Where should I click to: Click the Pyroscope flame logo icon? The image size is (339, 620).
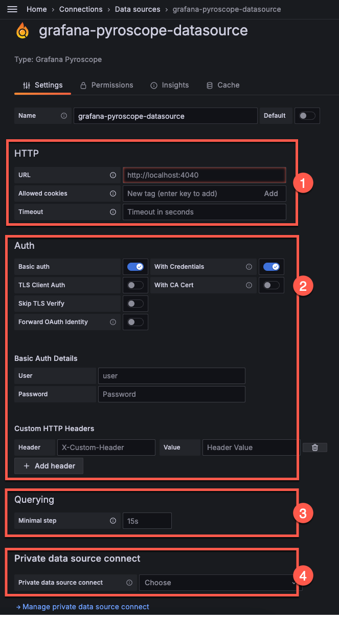coord(23,31)
